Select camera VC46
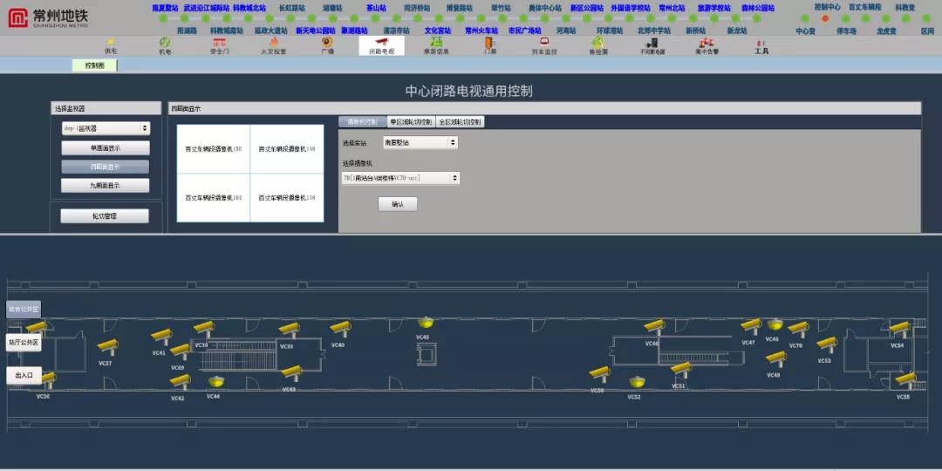942x471 pixels. [654, 327]
